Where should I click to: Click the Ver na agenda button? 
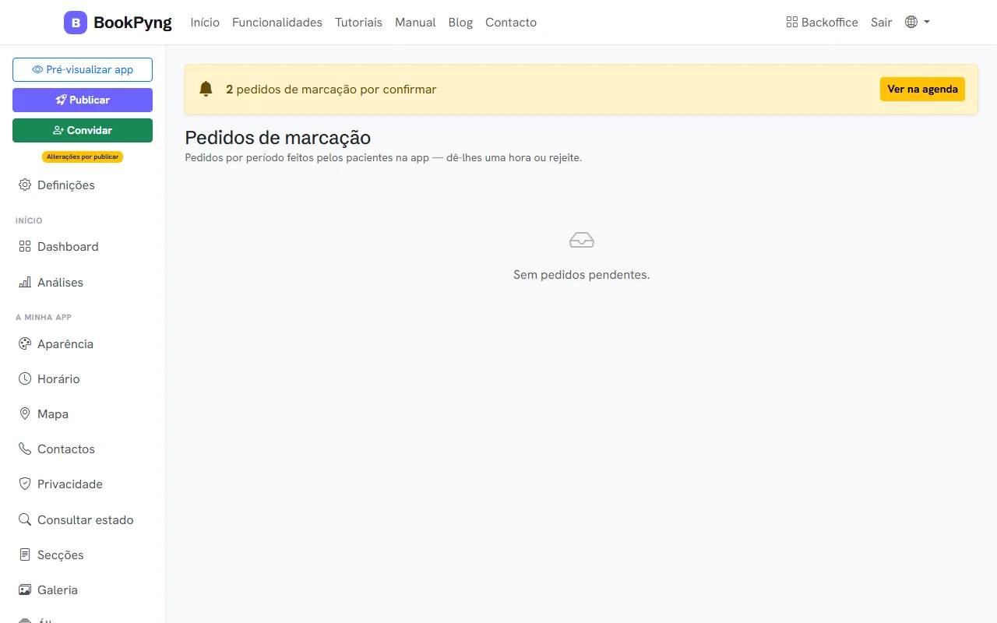922,89
